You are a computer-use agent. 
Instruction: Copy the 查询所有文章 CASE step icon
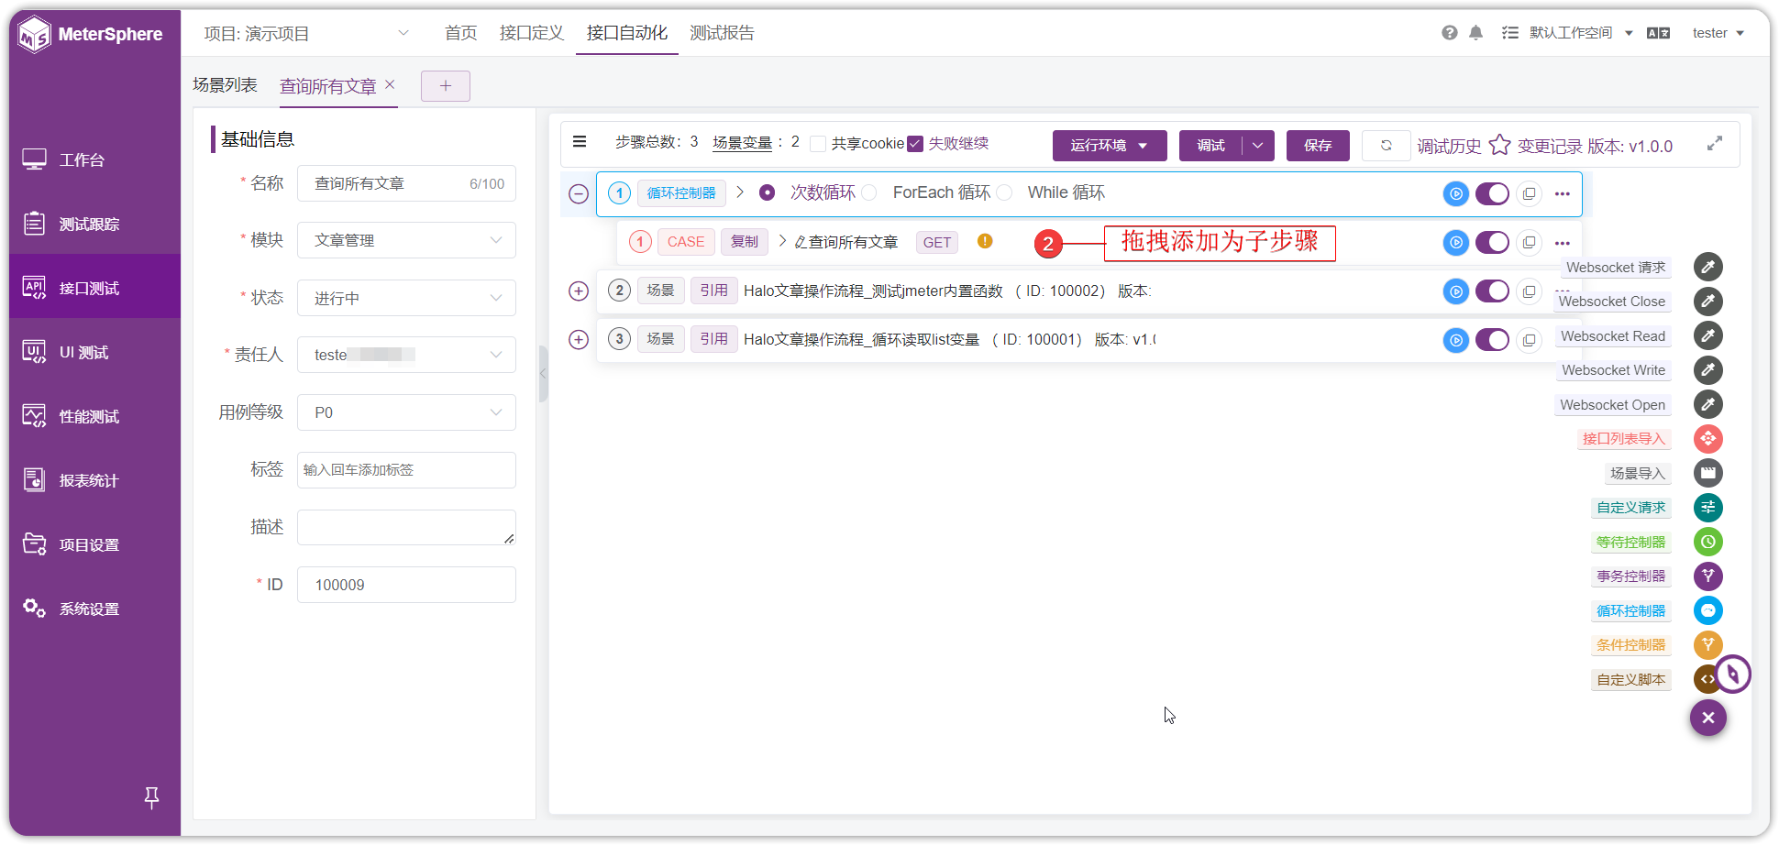point(1529,243)
